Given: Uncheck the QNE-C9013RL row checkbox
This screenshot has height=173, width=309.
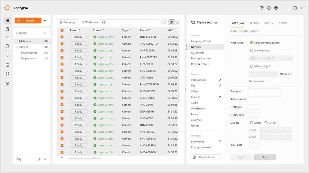Looking at the screenshot, I should (x=62, y=37).
